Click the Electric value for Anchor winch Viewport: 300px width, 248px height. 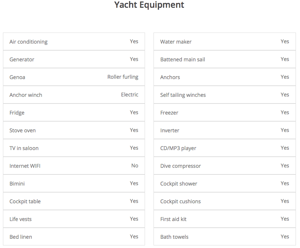pos(130,95)
